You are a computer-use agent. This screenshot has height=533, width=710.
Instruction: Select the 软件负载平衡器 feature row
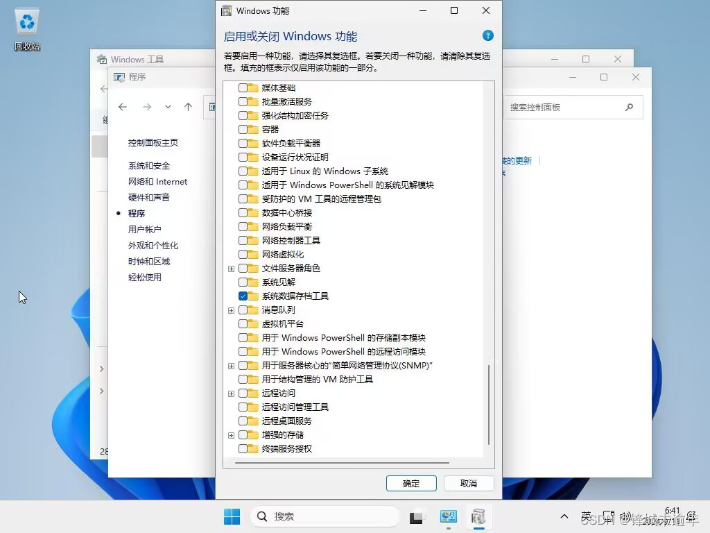pos(291,143)
